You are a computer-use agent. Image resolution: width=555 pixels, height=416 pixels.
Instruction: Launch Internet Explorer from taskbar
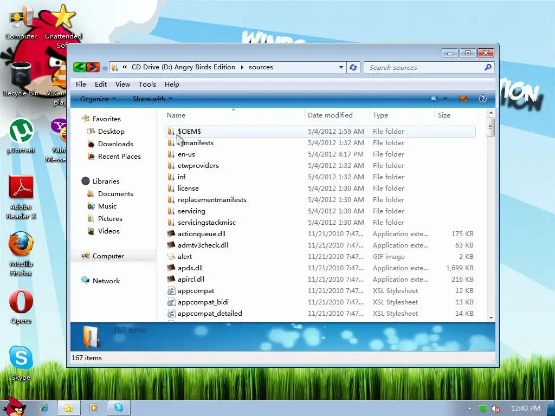coord(44,408)
